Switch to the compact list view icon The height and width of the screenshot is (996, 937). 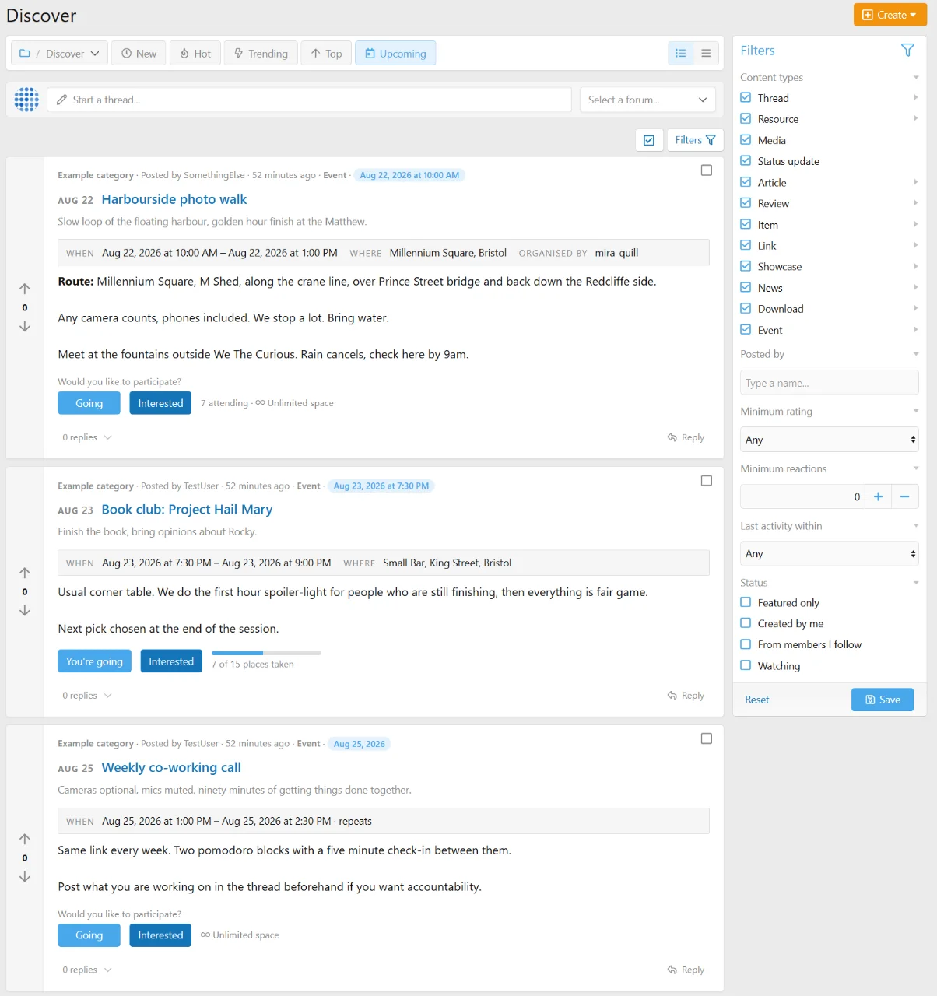[x=706, y=53]
